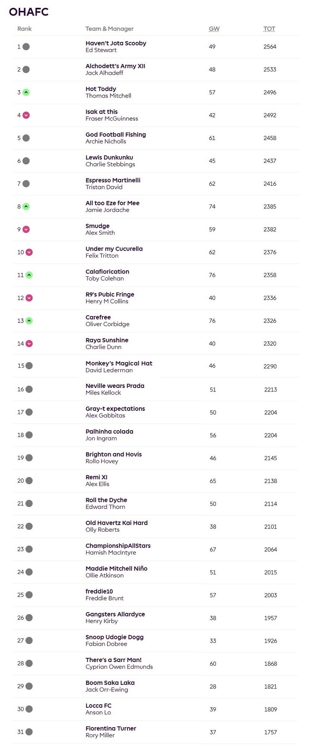
Task: Click the TOT column header
Action: (269, 29)
